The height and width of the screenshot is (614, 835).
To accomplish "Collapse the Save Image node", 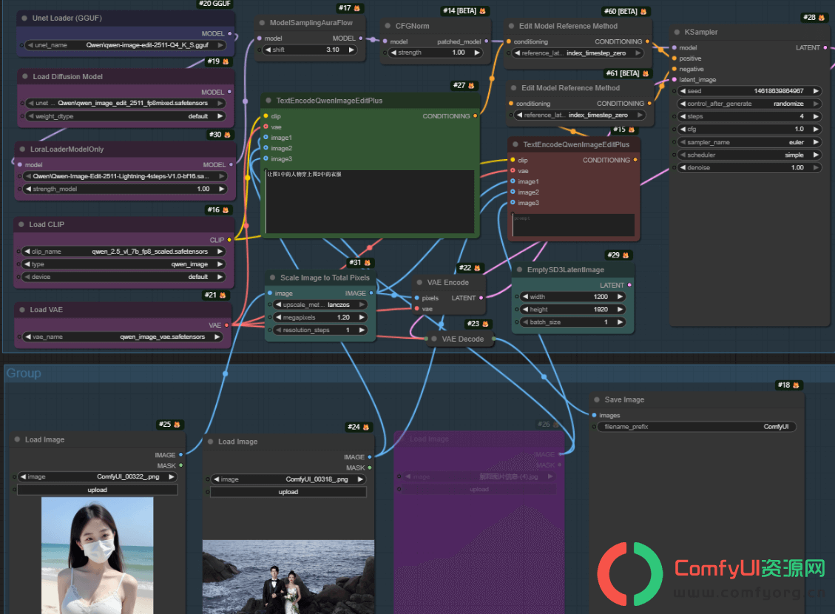I will [597, 399].
